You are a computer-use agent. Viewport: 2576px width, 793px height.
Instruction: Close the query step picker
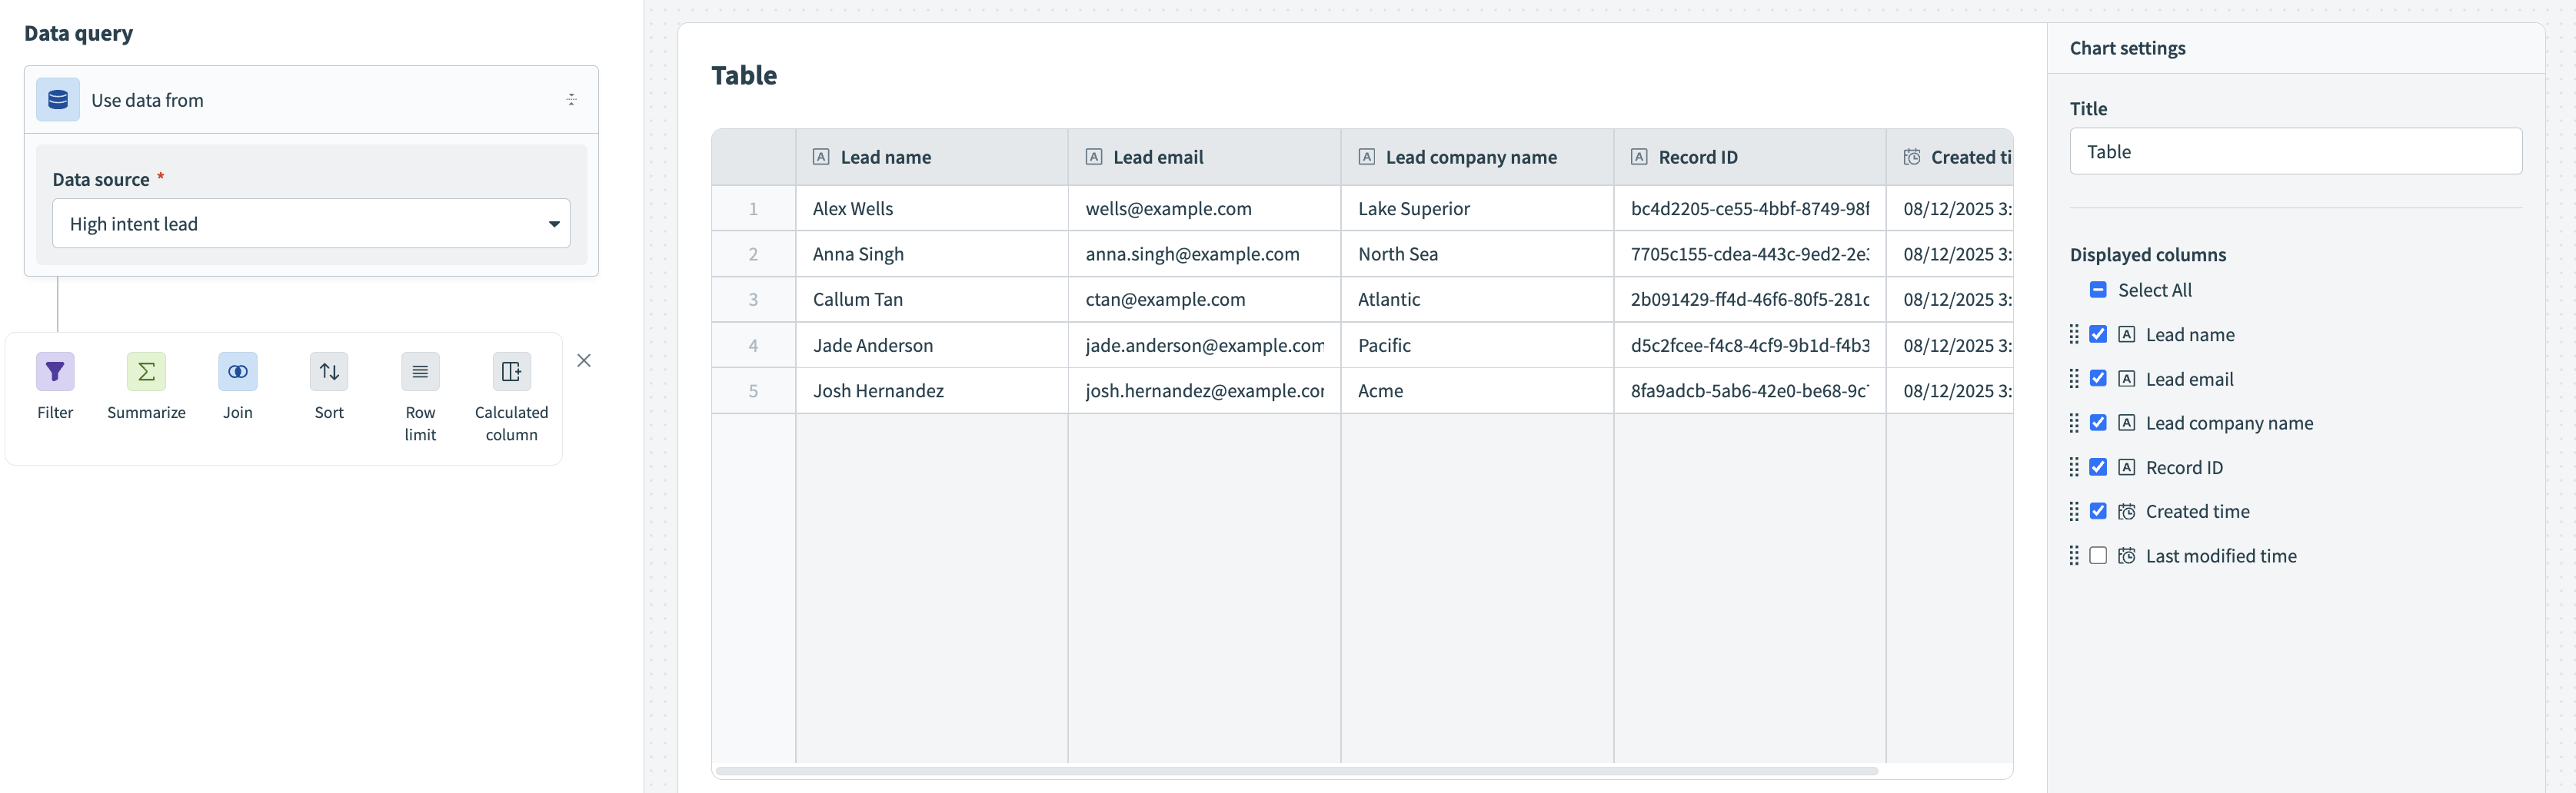pyautogui.click(x=584, y=360)
